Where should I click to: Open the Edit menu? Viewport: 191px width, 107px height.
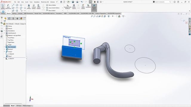point(19,2)
